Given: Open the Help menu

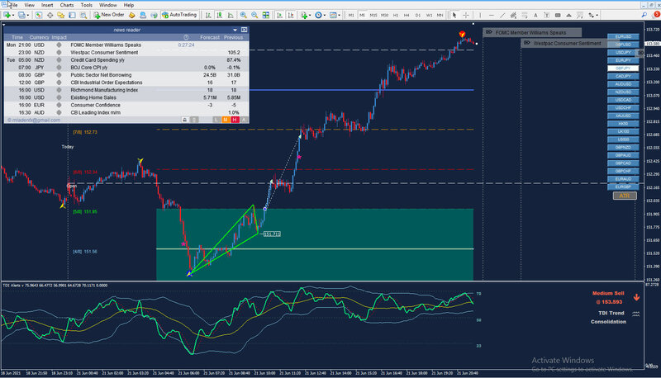Looking at the screenshot, I should [x=129, y=5].
